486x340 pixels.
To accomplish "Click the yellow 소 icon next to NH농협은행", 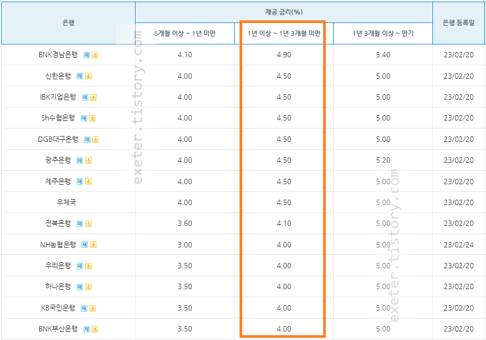I will [93, 245].
